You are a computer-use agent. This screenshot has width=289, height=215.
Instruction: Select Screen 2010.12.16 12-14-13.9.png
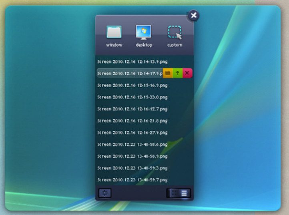coord(132,62)
